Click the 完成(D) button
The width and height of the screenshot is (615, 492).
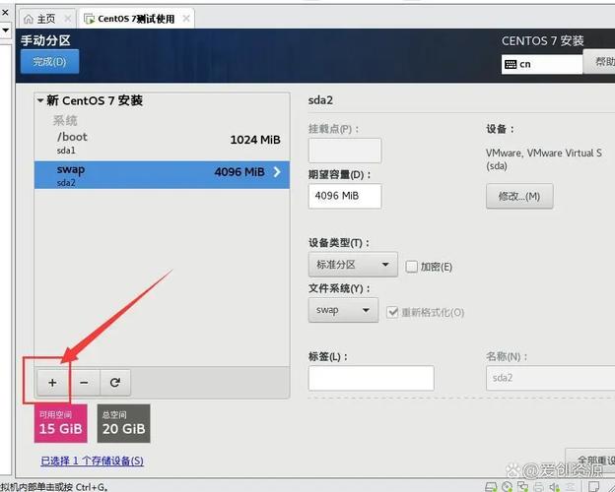[x=49, y=62]
